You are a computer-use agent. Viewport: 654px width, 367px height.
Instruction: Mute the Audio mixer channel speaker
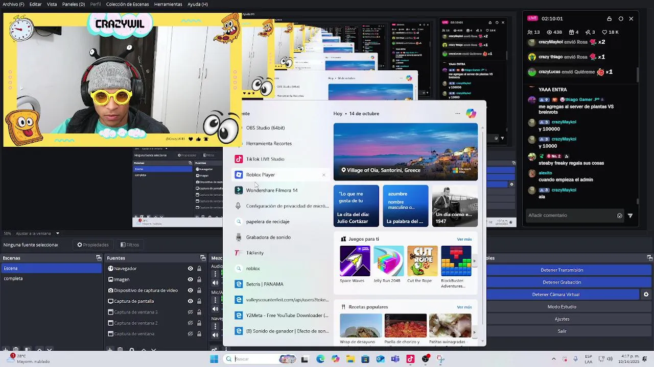coord(216,283)
